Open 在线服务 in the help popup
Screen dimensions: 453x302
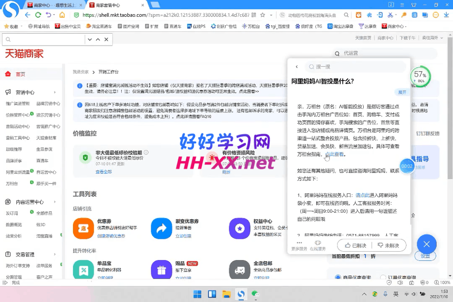[x=318, y=246]
